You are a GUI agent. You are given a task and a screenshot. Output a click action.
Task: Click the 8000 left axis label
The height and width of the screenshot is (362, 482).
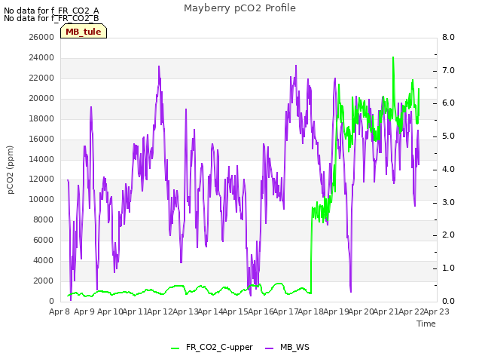pyautogui.click(x=43, y=219)
